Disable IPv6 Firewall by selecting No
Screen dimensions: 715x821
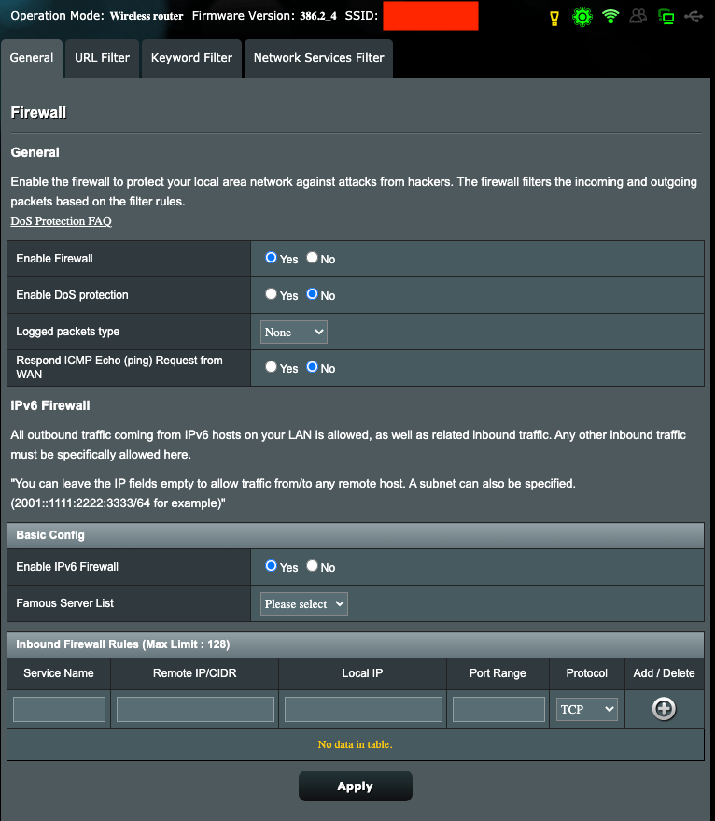coord(313,566)
